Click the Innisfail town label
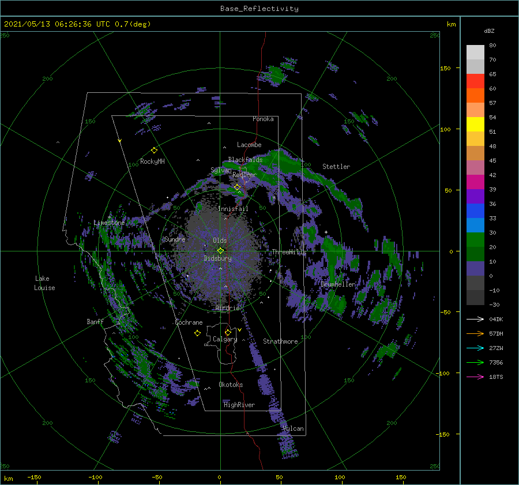 pos(233,209)
